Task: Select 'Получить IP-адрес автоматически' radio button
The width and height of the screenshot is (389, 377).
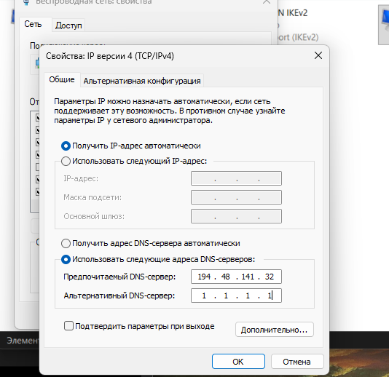Action: 66,146
